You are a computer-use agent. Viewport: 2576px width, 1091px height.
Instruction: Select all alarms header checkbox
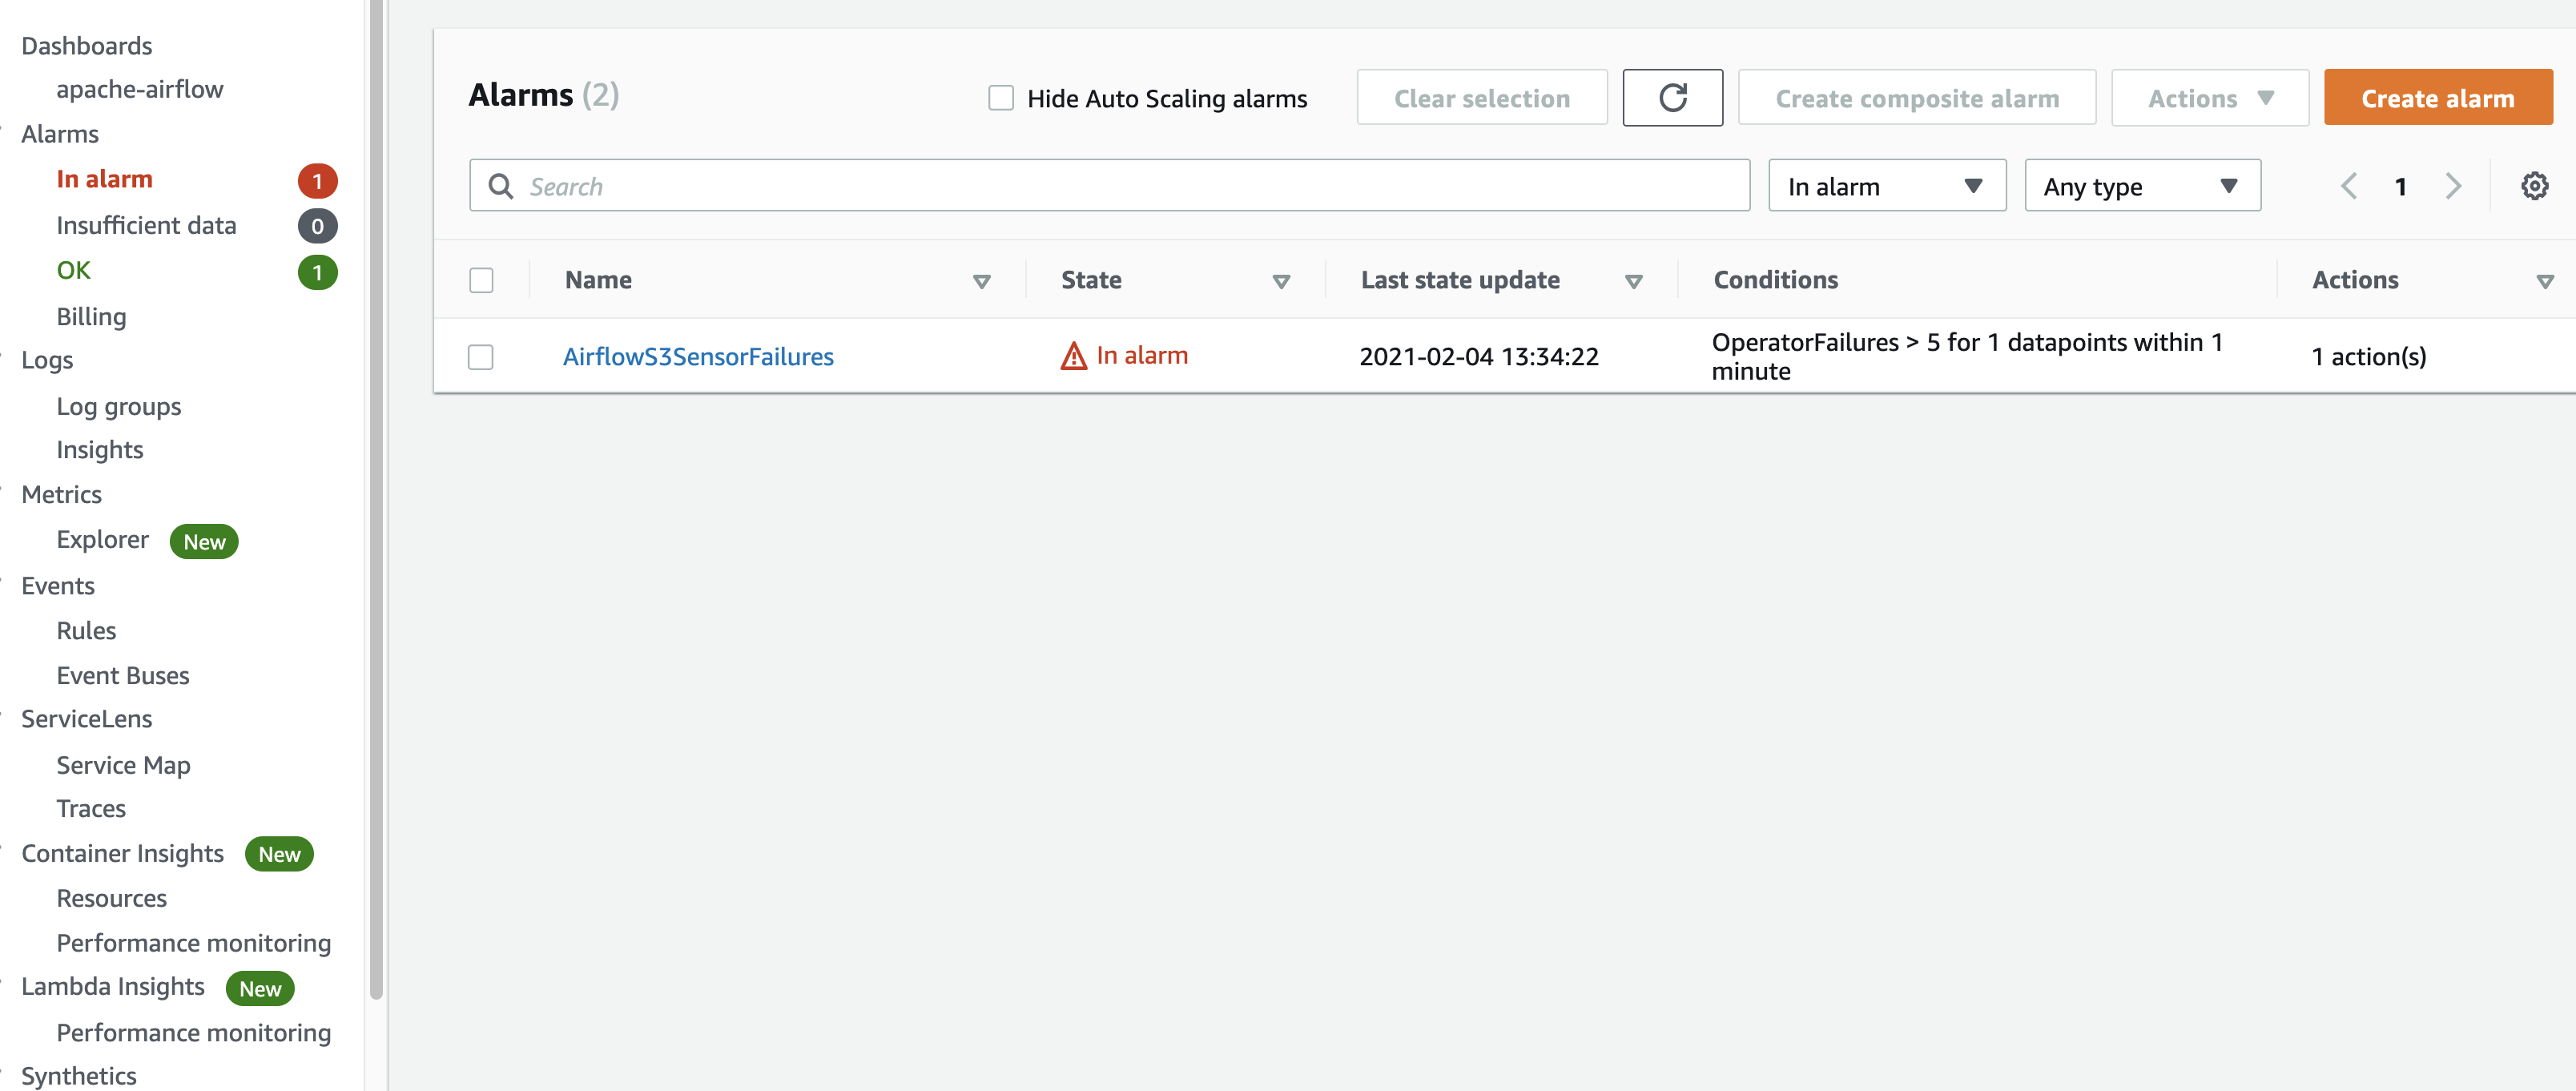(x=481, y=280)
